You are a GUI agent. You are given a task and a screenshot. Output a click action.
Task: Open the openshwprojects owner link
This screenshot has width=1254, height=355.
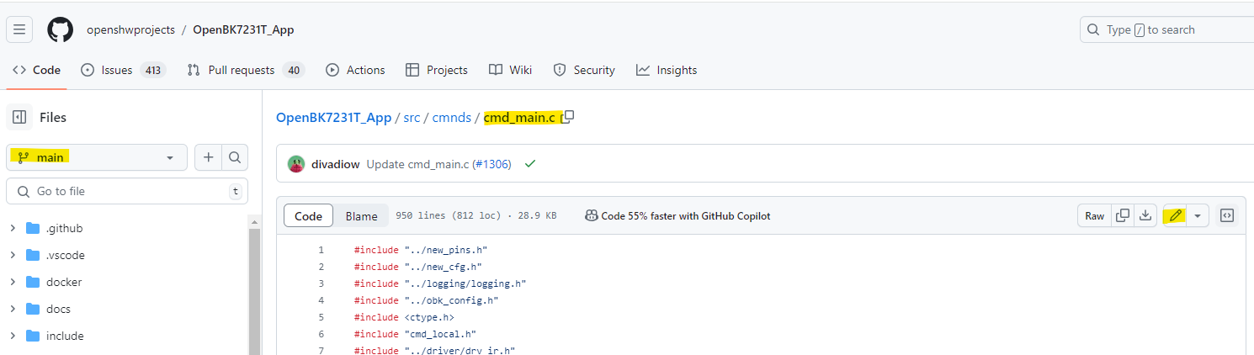click(x=130, y=29)
